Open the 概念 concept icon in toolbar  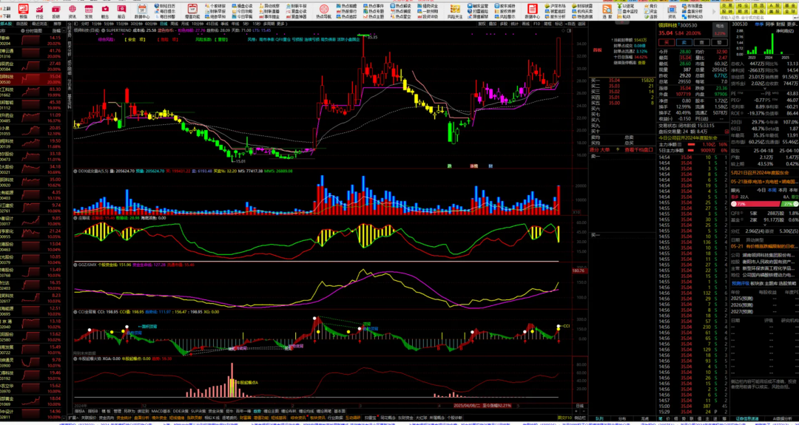point(105,10)
